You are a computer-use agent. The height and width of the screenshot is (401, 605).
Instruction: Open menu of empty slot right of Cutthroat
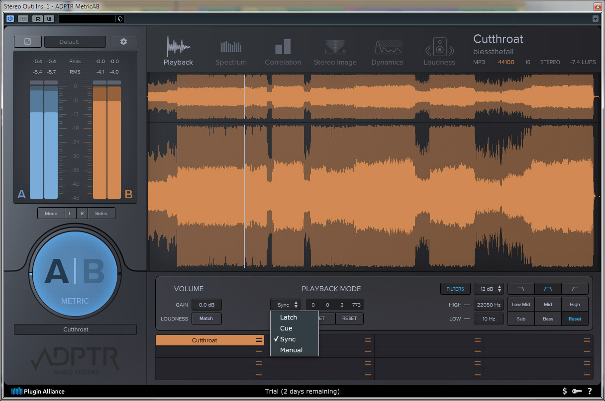point(368,340)
